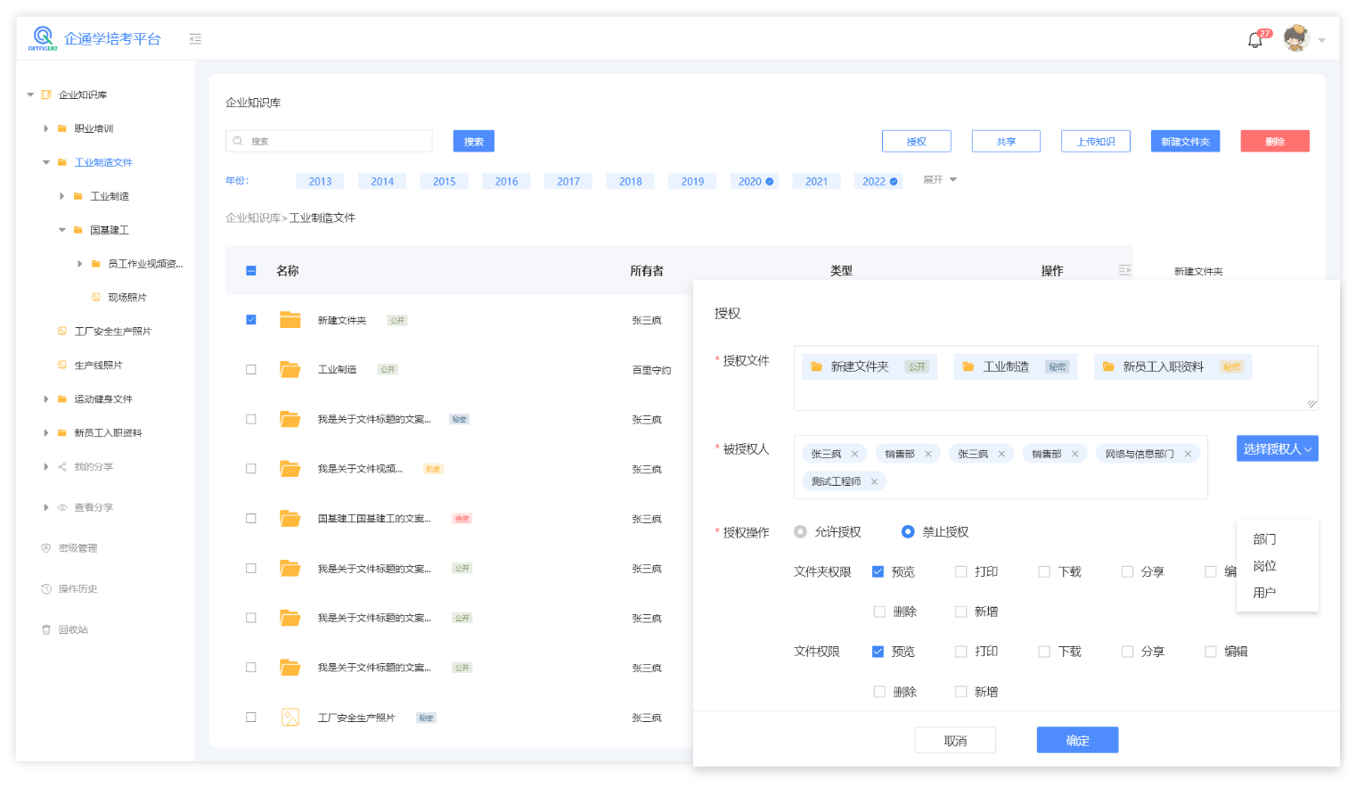
Task: Check 分享 in 文件夹权限 row
Action: (1127, 571)
